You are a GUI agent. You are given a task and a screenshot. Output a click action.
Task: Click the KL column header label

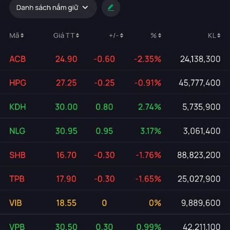[x=212, y=36]
